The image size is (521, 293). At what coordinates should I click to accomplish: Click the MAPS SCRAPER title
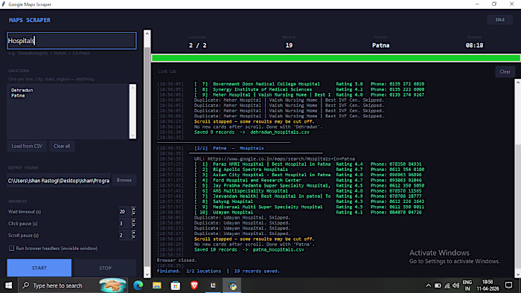30,20
